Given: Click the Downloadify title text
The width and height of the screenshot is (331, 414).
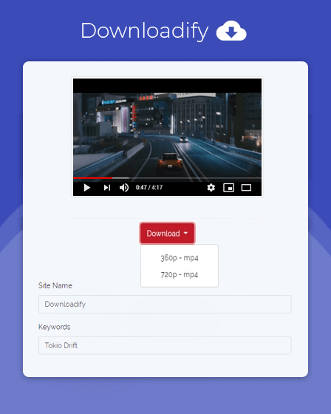Looking at the screenshot, I should [145, 31].
